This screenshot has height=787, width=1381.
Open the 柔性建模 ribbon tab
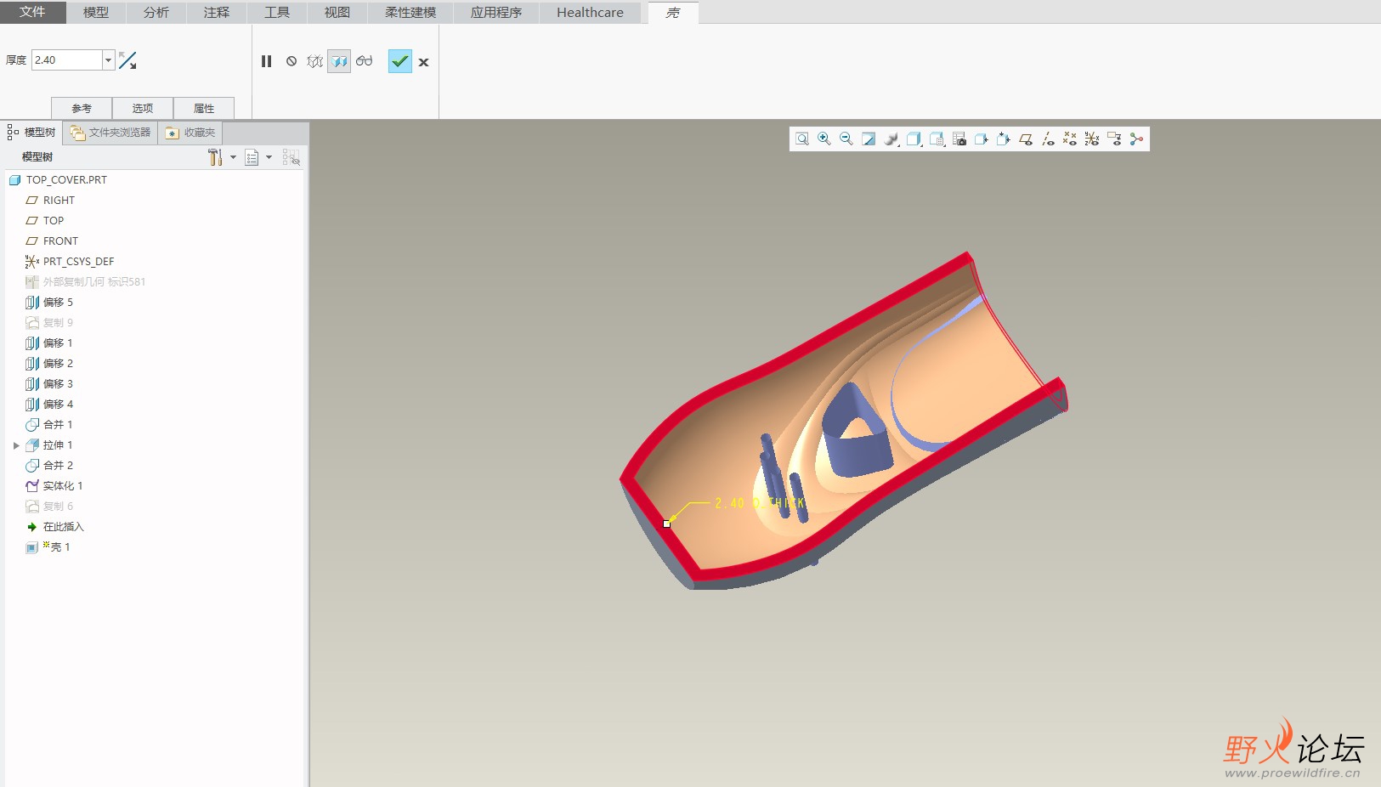(410, 13)
